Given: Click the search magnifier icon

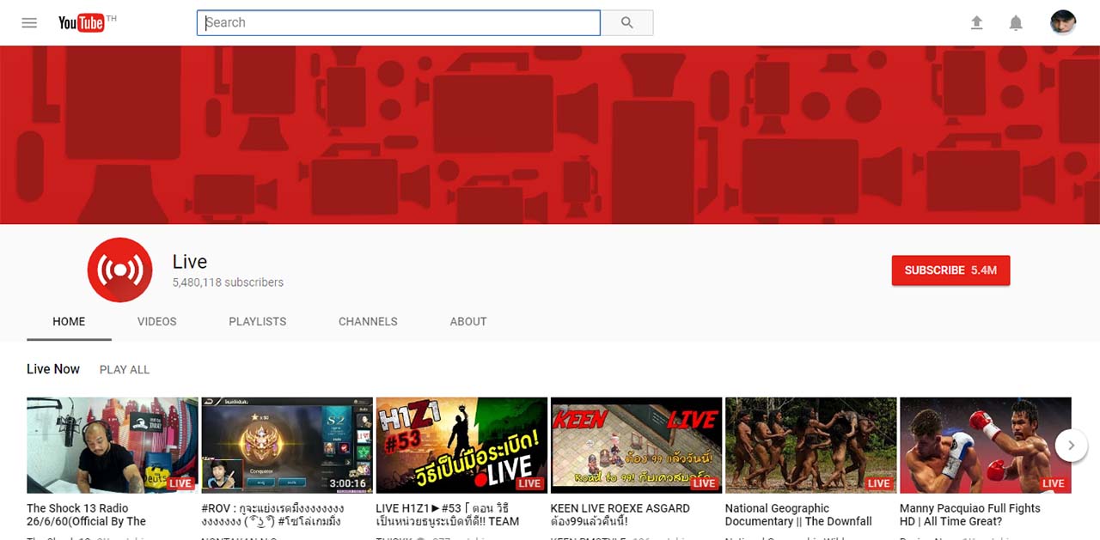Looking at the screenshot, I should pyautogui.click(x=626, y=22).
